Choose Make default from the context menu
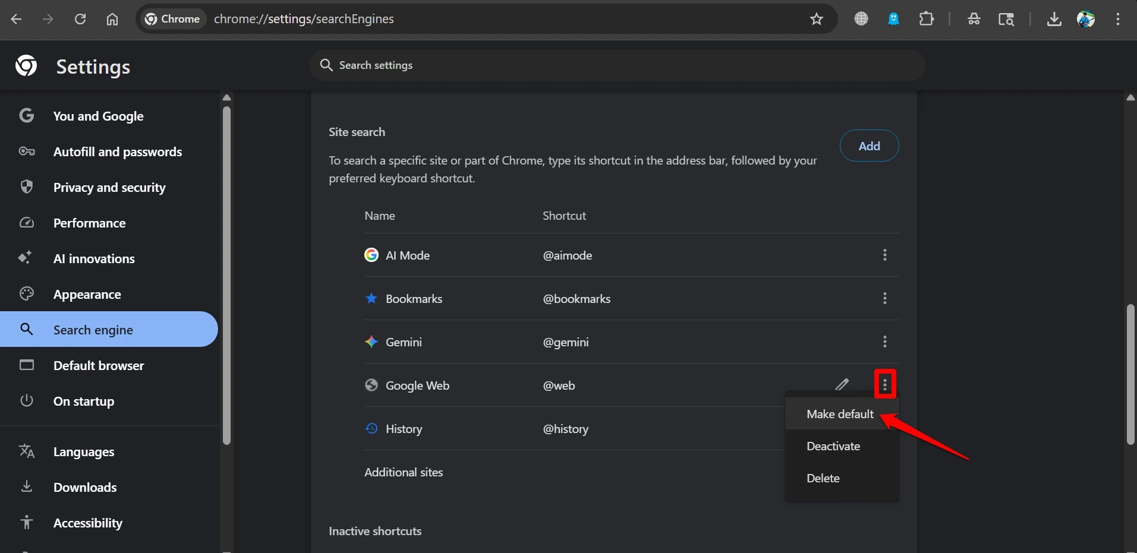 click(839, 414)
